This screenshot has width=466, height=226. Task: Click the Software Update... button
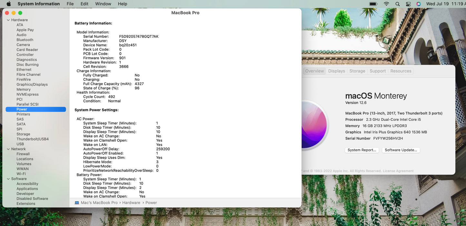click(x=401, y=150)
